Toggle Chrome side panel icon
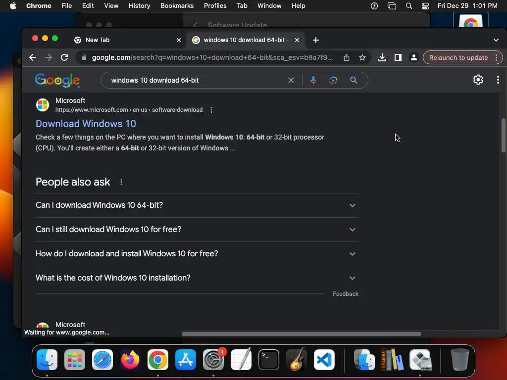Image resolution: width=507 pixels, height=380 pixels. tap(398, 57)
